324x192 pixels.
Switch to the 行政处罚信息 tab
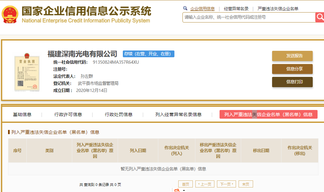coord(118,114)
